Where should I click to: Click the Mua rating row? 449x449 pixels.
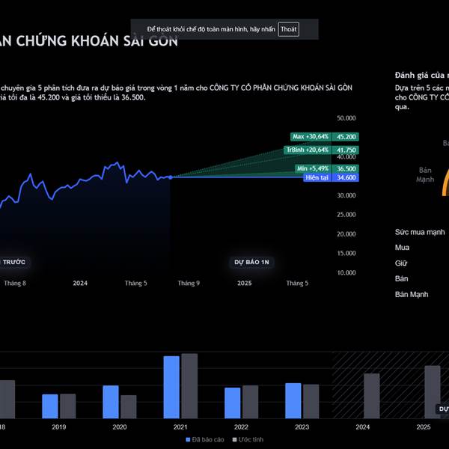click(402, 248)
